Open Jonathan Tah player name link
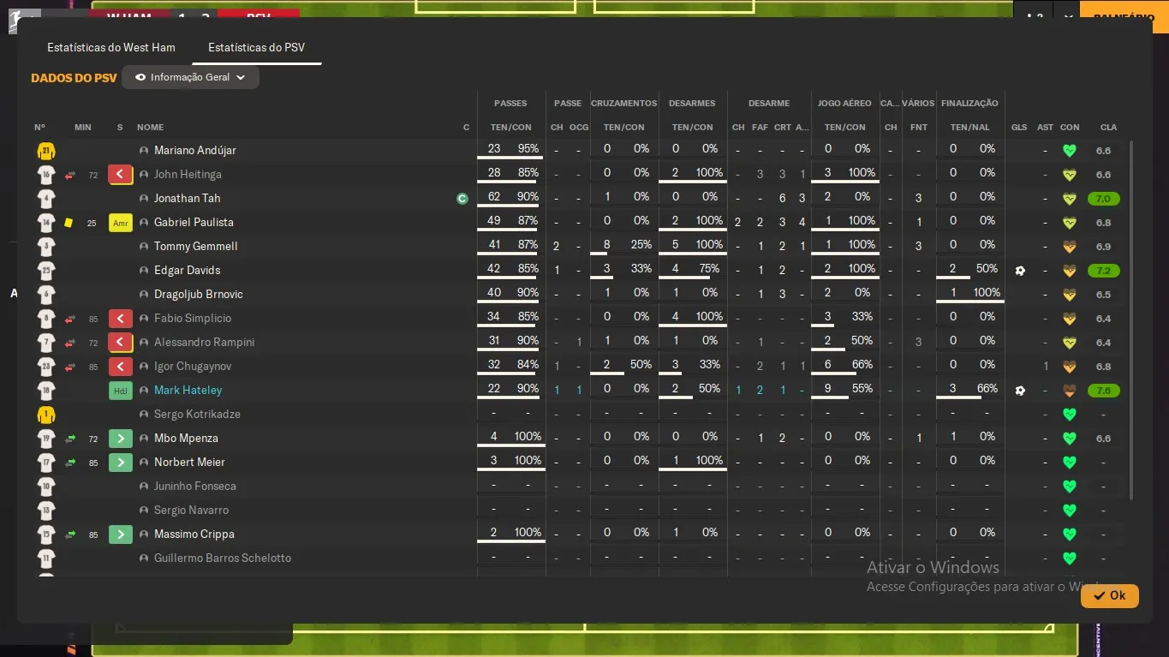Screen dimensions: 1169x657 [x=187, y=199]
